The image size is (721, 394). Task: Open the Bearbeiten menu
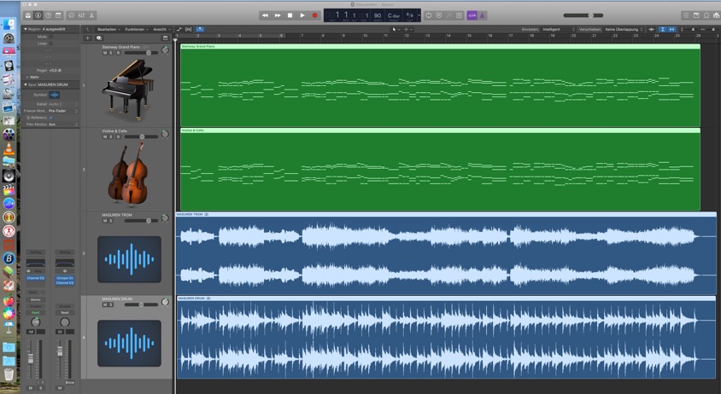108,29
